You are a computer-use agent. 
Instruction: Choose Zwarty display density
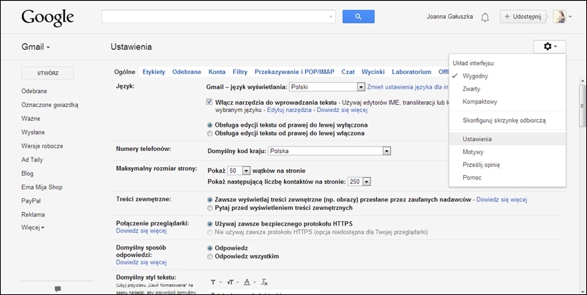point(507,89)
